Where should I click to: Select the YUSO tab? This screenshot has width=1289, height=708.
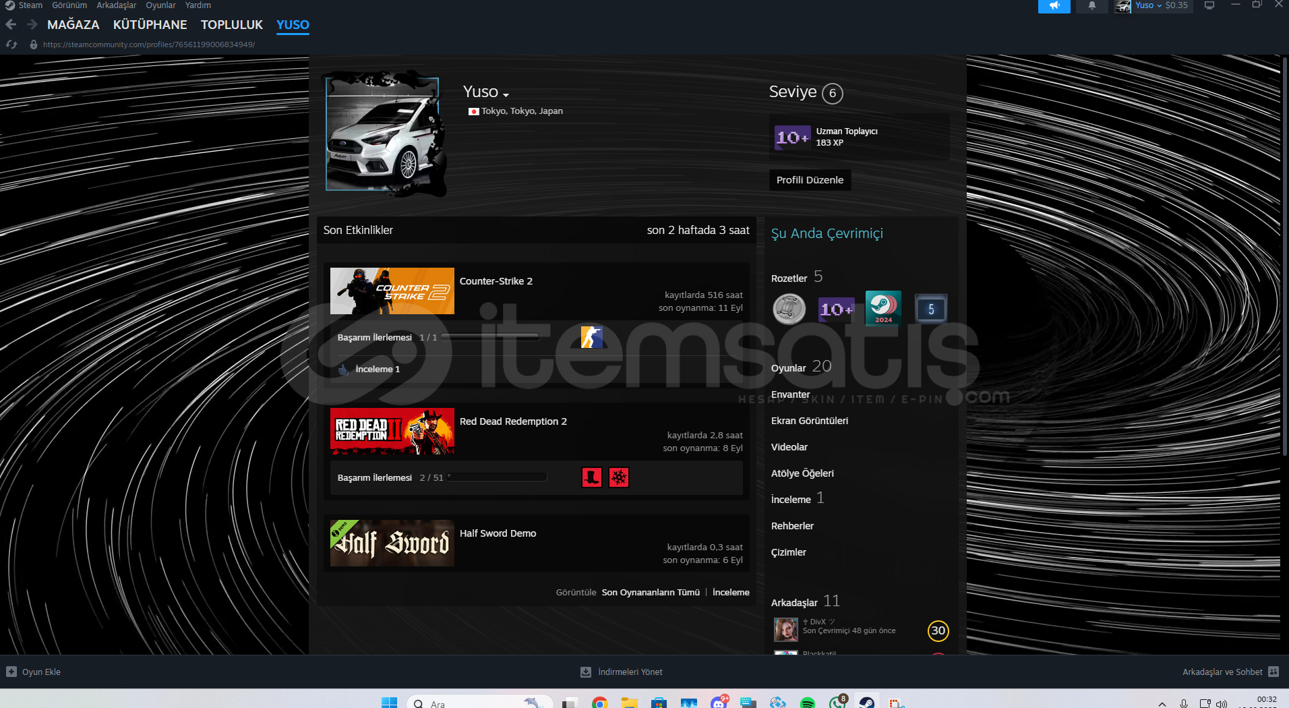[293, 24]
